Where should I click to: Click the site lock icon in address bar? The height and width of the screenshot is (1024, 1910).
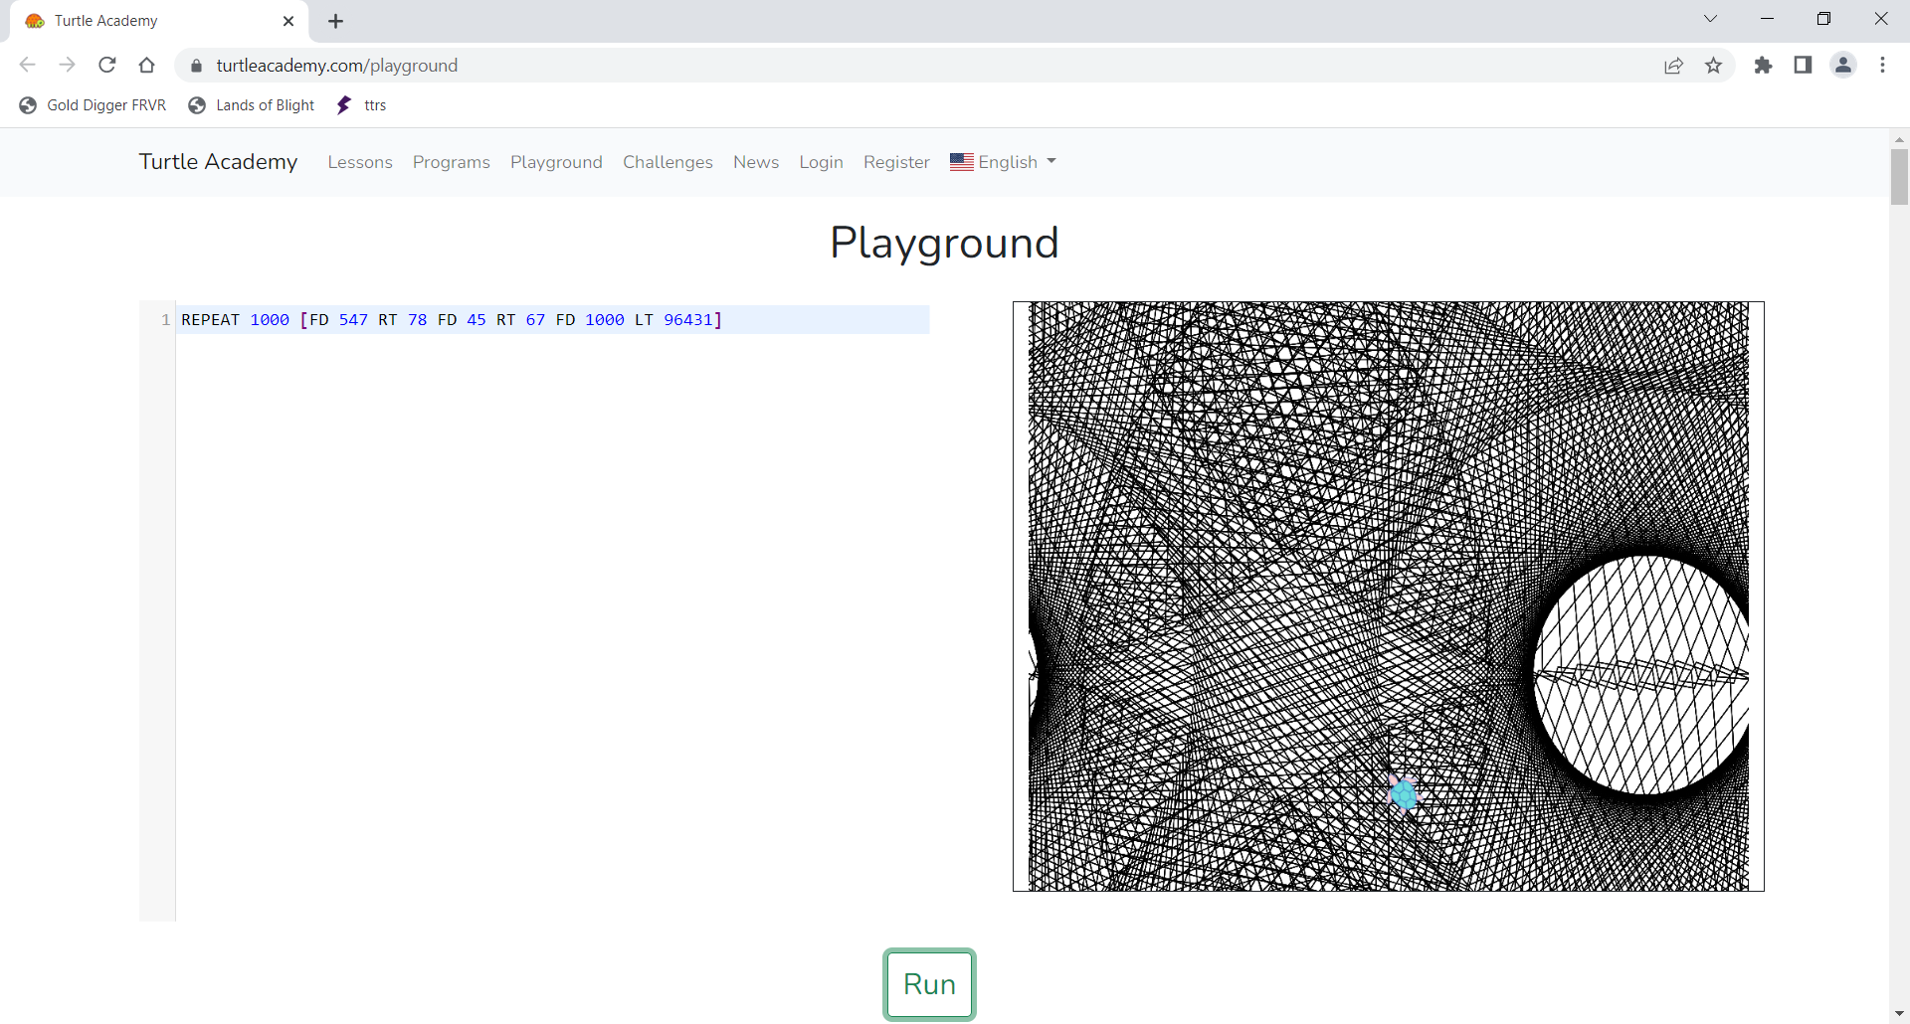[x=196, y=66]
